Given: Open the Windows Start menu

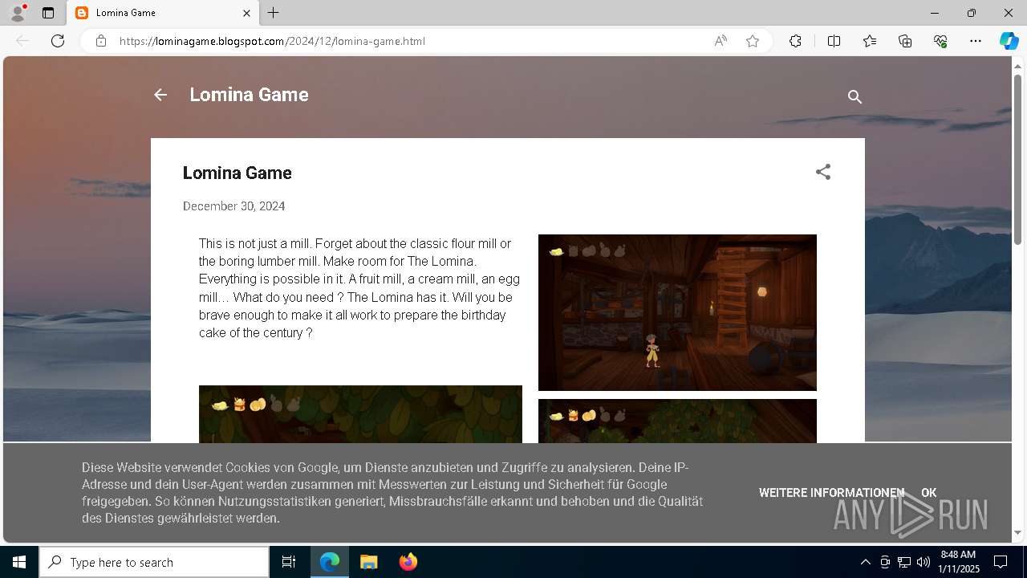Looking at the screenshot, I should pyautogui.click(x=19, y=562).
